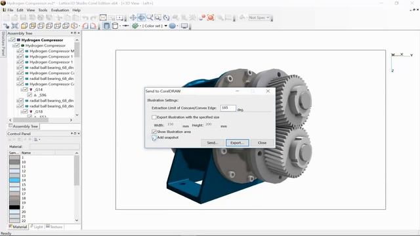This screenshot has width=420, height=236.
Task: Click the Close button in dialog
Action: click(x=262, y=143)
